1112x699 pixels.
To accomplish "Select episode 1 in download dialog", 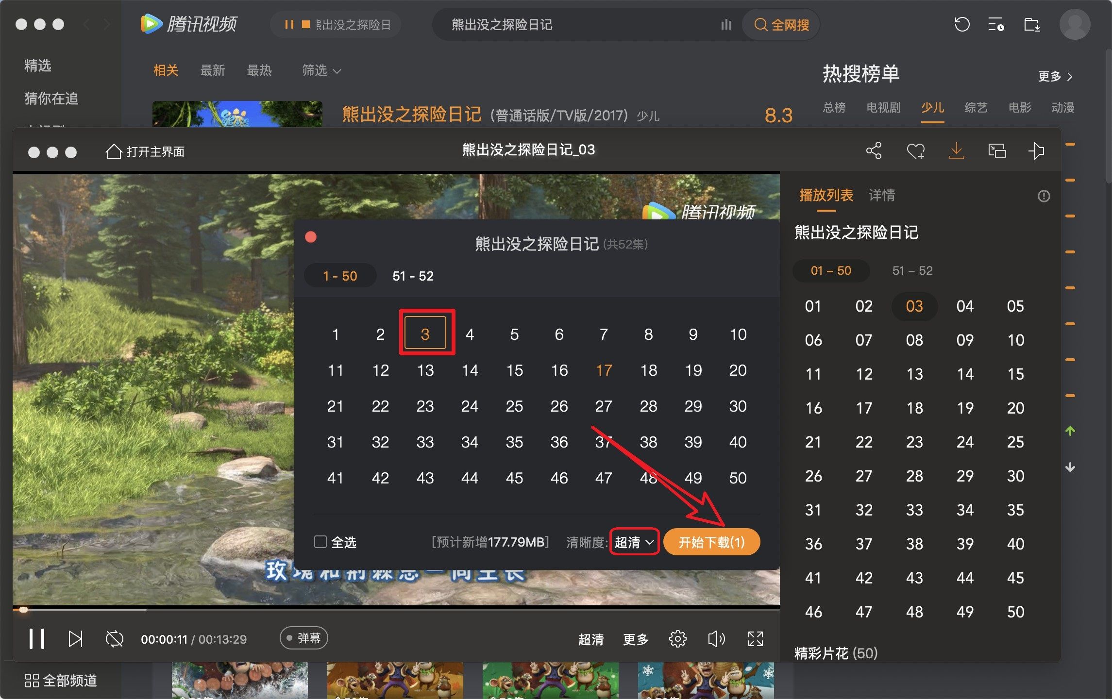I will coord(336,334).
